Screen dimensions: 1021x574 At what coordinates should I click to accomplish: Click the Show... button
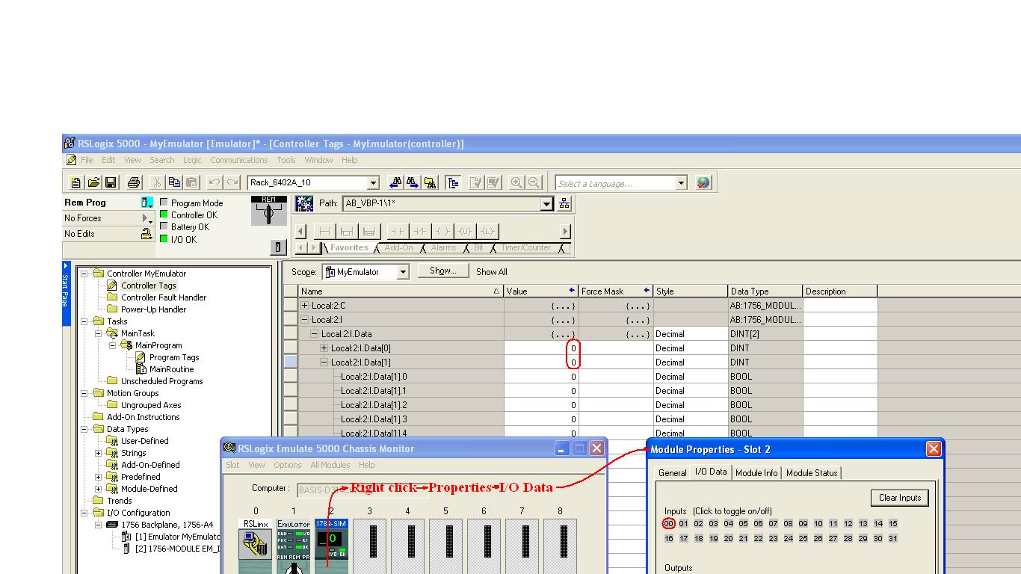443,271
